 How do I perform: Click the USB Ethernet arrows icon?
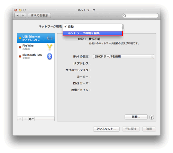click(x=50, y=38)
